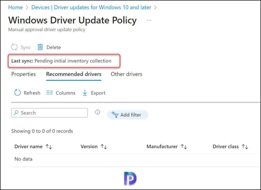Click 'Manual approval driver update policy' subtitle
The width and height of the screenshot is (261, 190).
tap(47, 30)
